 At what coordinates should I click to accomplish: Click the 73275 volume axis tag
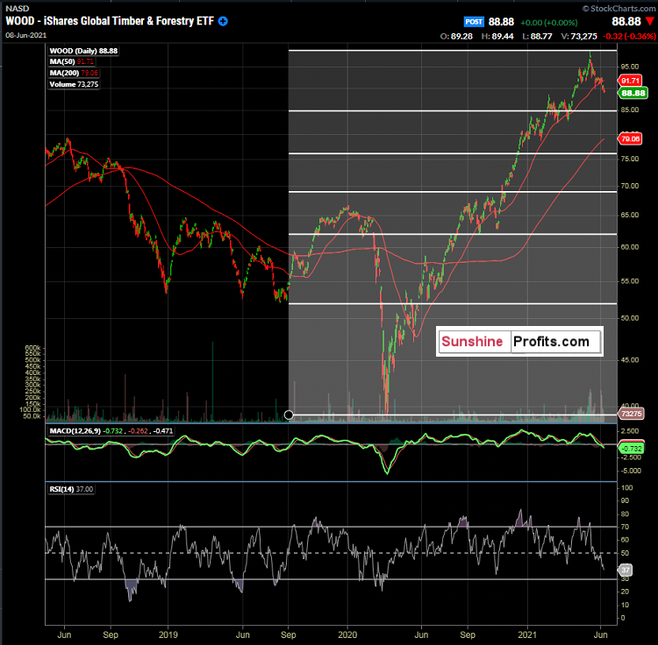pyautogui.click(x=631, y=414)
